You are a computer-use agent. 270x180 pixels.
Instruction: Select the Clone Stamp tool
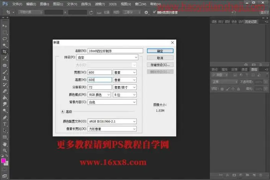pos(5,78)
